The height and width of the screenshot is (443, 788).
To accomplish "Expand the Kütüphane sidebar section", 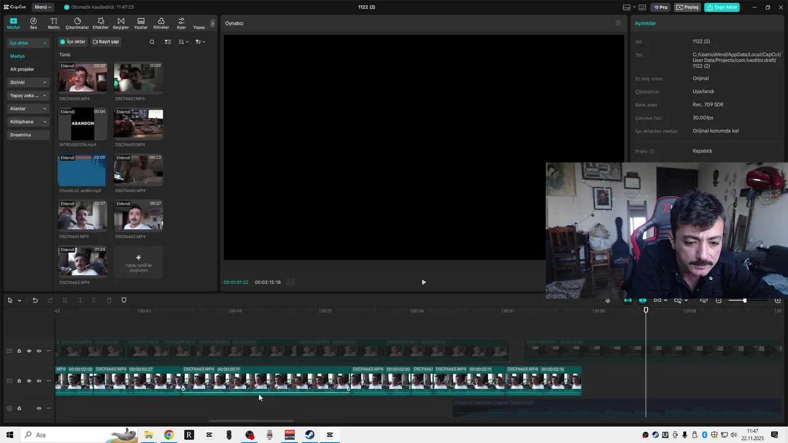I will [x=28, y=122].
